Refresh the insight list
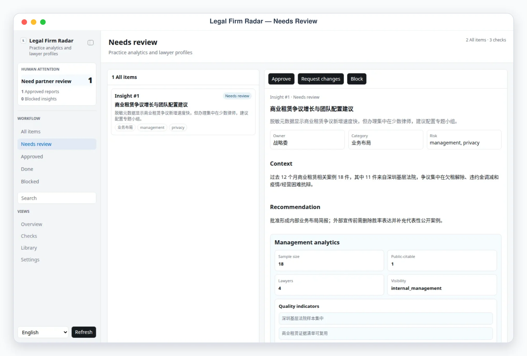Viewport: 527px width, 356px height. coord(84,332)
